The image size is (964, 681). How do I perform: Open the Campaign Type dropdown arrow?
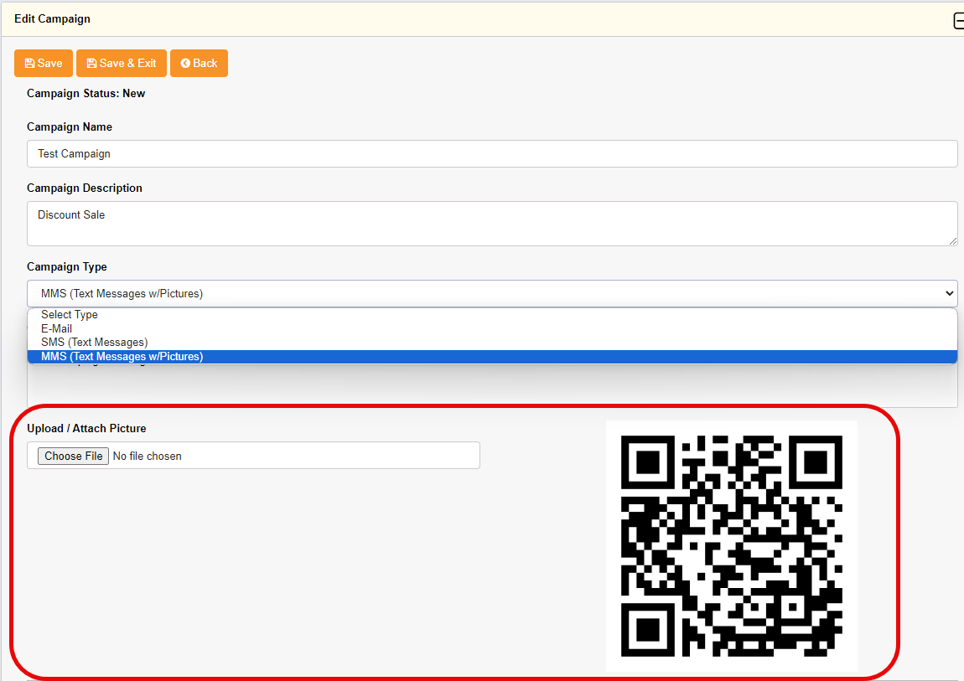click(948, 293)
